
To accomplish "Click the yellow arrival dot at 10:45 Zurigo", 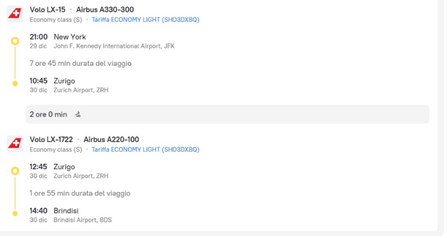I will (x=15, y=83).
